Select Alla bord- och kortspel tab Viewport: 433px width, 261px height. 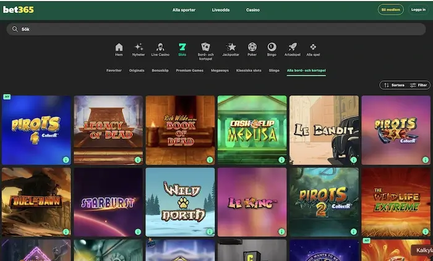pyautogui.click(x=306, y=71)
